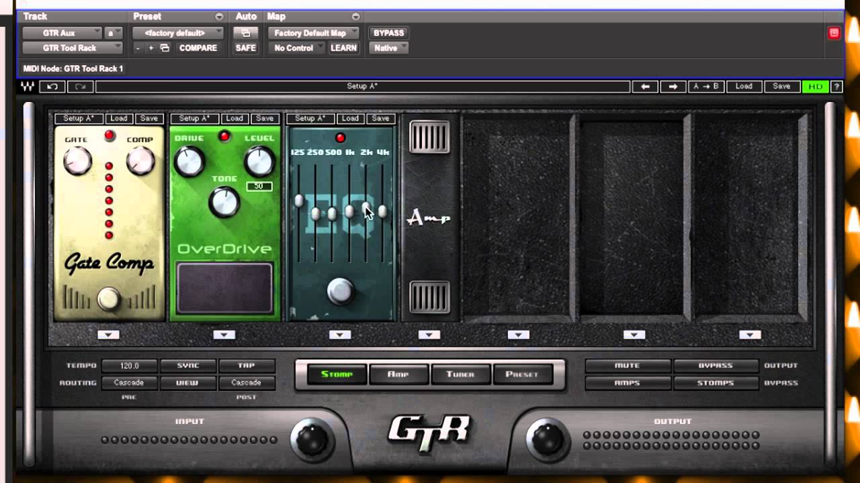The height and width of the screenshot is (483, 860).
Task: Open Native format dropdown
Action: tap(388, 48)
